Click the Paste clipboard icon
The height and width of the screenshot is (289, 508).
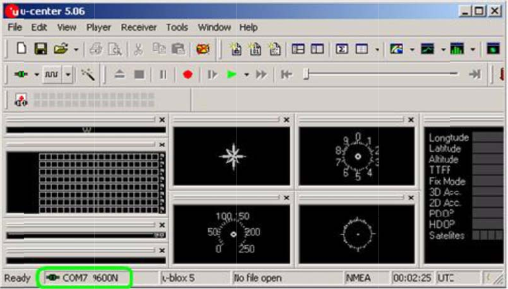(x=178, y=49)
